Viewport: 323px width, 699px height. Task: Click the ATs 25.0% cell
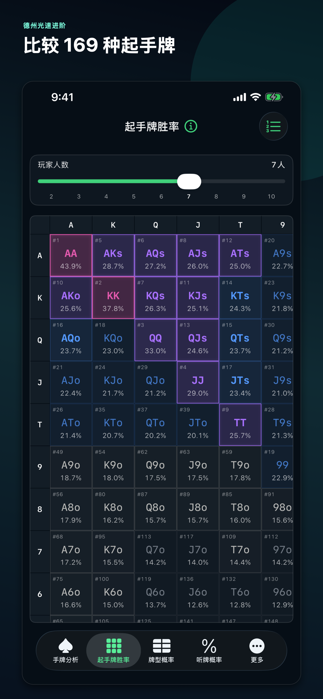pyautogui.click(x=240, y=255)
